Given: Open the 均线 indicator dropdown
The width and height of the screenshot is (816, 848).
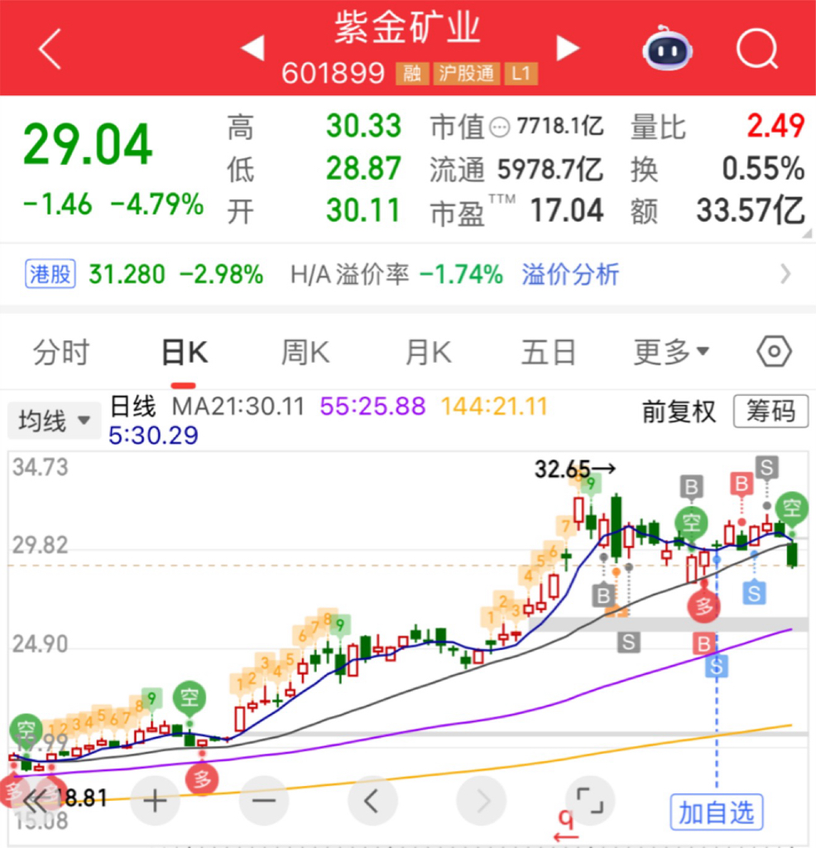Looking at the screenshot, I should click(54, 420).
